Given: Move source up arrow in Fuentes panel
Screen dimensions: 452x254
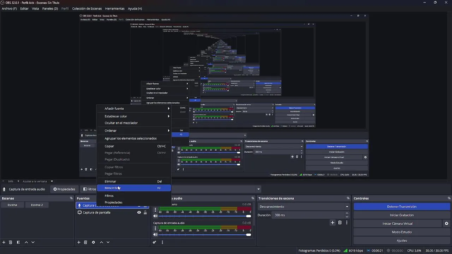Looking at the screenshot, I should click(x=101, y=242).
